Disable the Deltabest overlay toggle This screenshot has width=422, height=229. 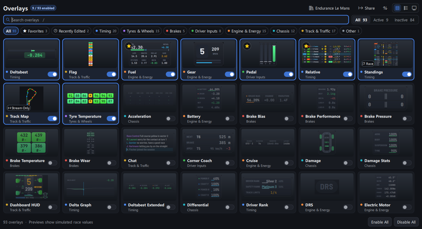pos(52,74)
